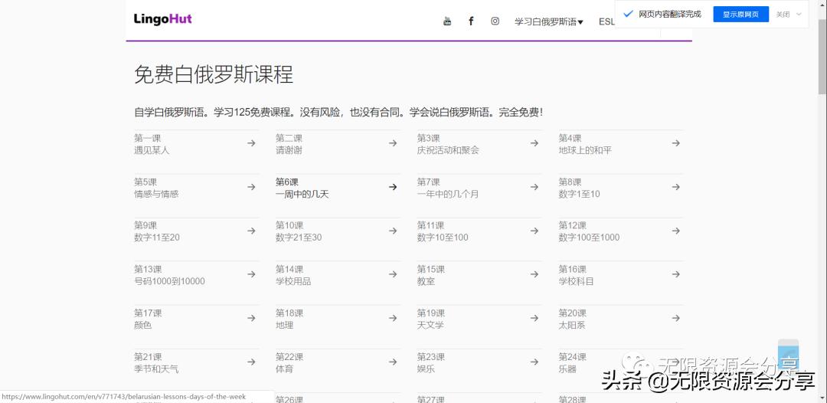827x403 pixels.
Task: Open lesson link 数字11至20
Action: tap(157, 238)
